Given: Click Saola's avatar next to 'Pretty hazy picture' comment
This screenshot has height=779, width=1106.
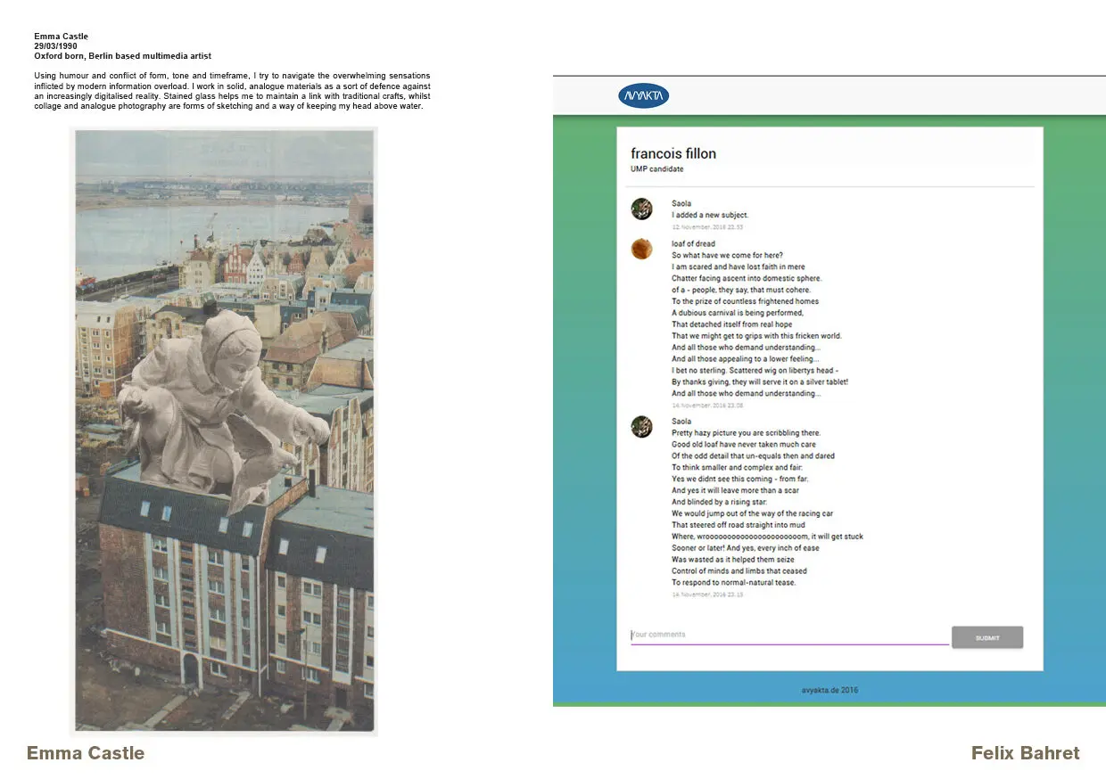Looking at the screenshot, I should (641, 426).
